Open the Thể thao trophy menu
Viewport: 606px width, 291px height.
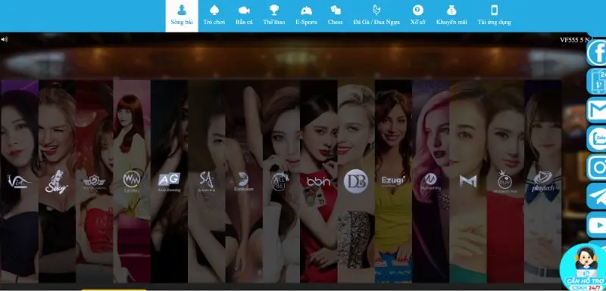[274, 16]
